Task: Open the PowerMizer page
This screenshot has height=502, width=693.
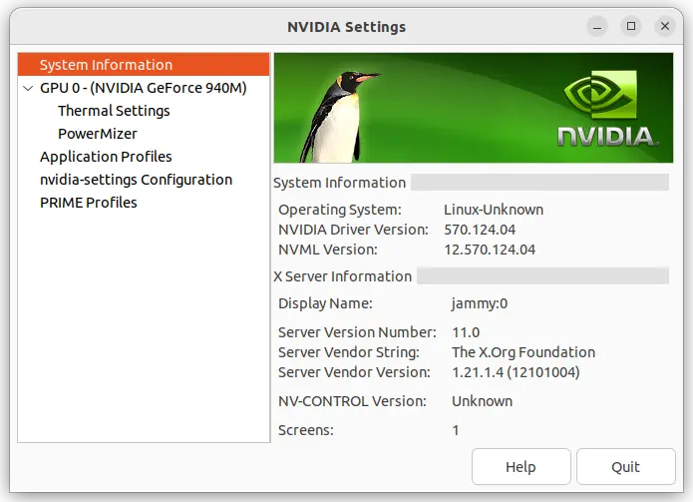Action: pyautogui.click(x=98, y=134)
